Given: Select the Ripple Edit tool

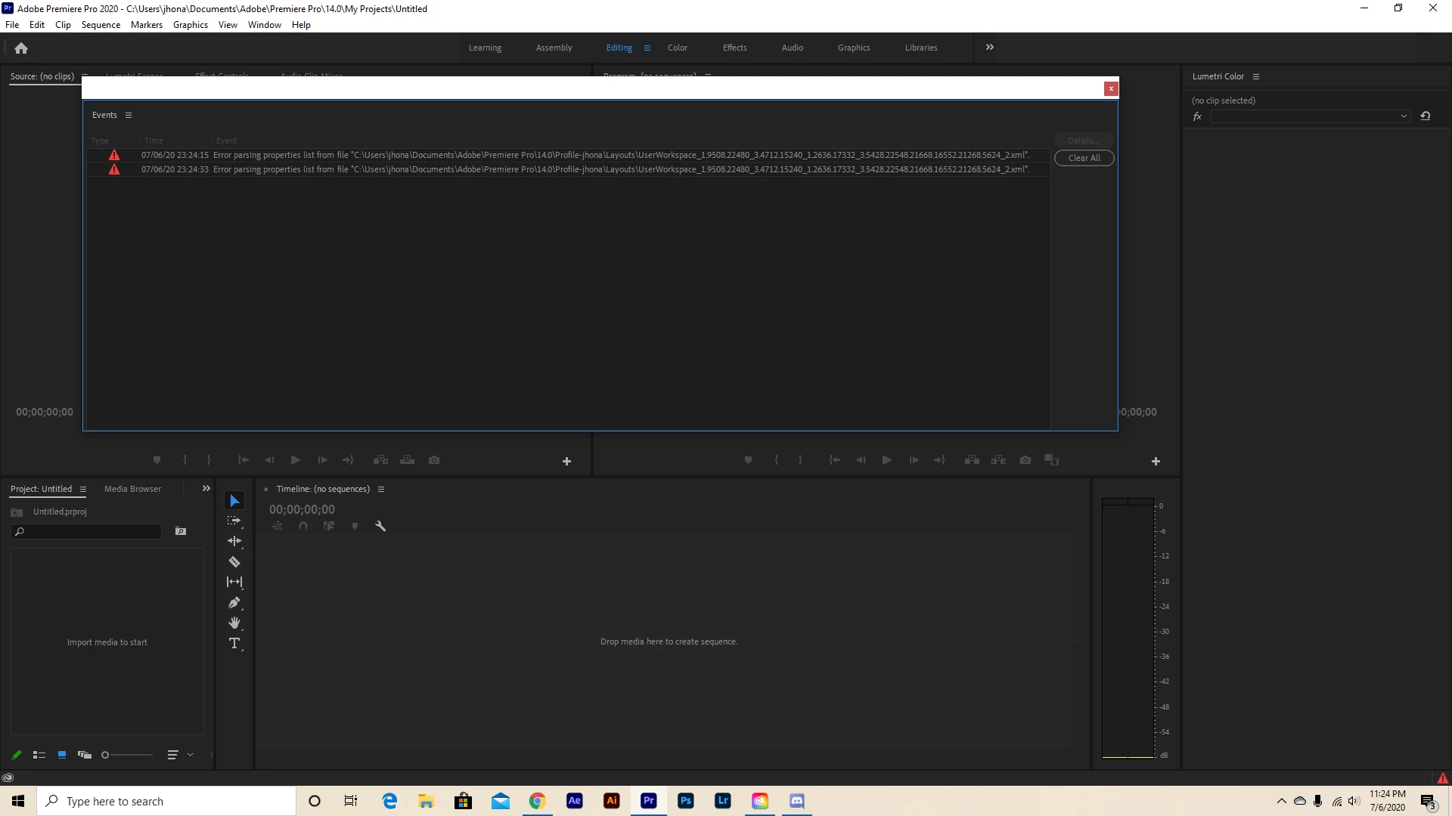Looking at the screenshot, I should pyautogui.click(x=234, y=541).
